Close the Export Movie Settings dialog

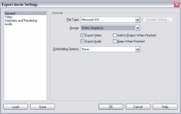[x=176, y=4]
